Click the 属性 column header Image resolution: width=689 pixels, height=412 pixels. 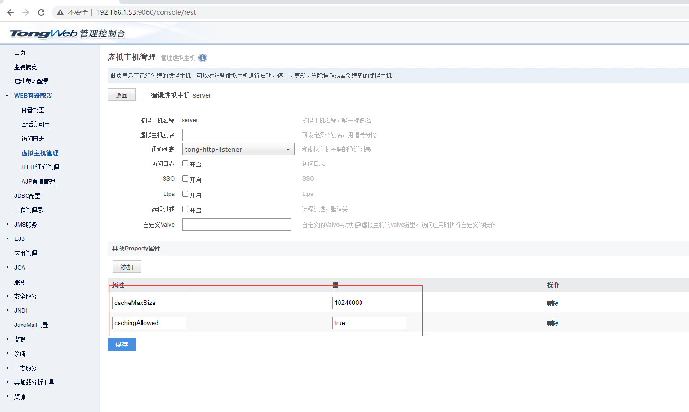118,285
